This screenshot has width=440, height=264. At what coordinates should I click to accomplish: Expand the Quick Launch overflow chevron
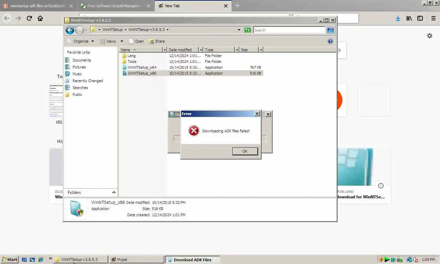(x=50, y=258)
